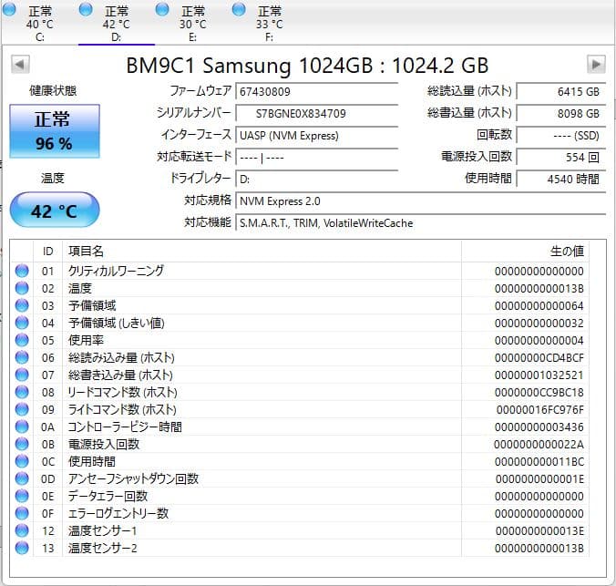Click the supported features field with TRIM

point(421,223)
